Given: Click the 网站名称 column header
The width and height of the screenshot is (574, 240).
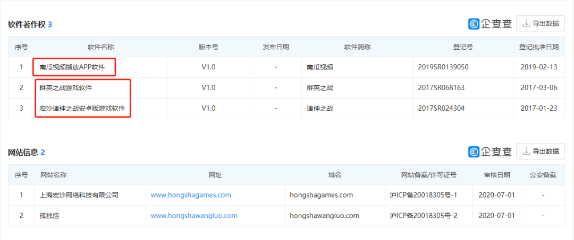Looking at the screenshot, I should pos(54,175).
